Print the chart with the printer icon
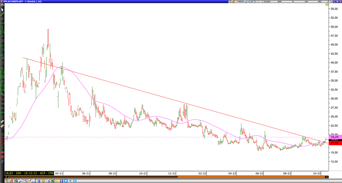This screenshot has width=342, height=183. click(48, 181)
